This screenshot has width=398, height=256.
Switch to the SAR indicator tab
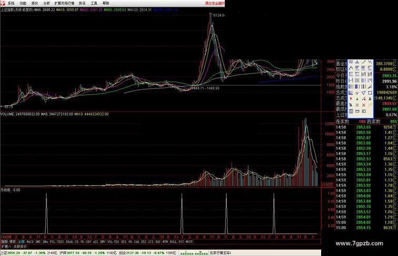136,242
